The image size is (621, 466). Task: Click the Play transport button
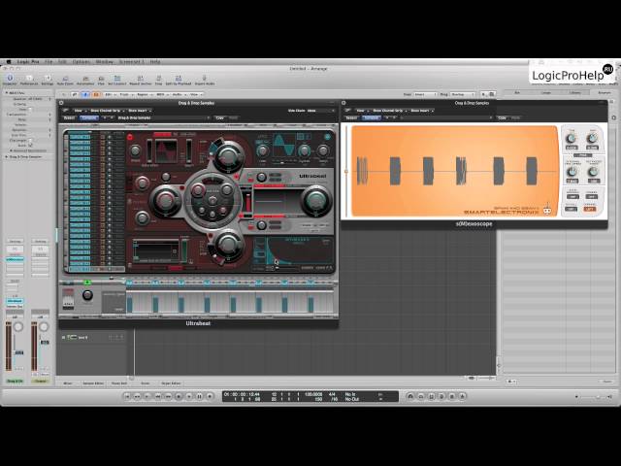pyautogui.click(x=189, y=396)
